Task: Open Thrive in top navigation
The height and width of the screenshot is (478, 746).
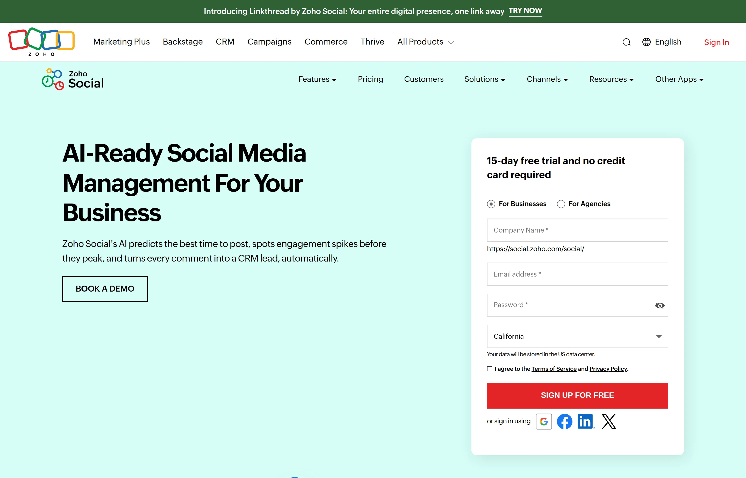Action: (372, 42)
